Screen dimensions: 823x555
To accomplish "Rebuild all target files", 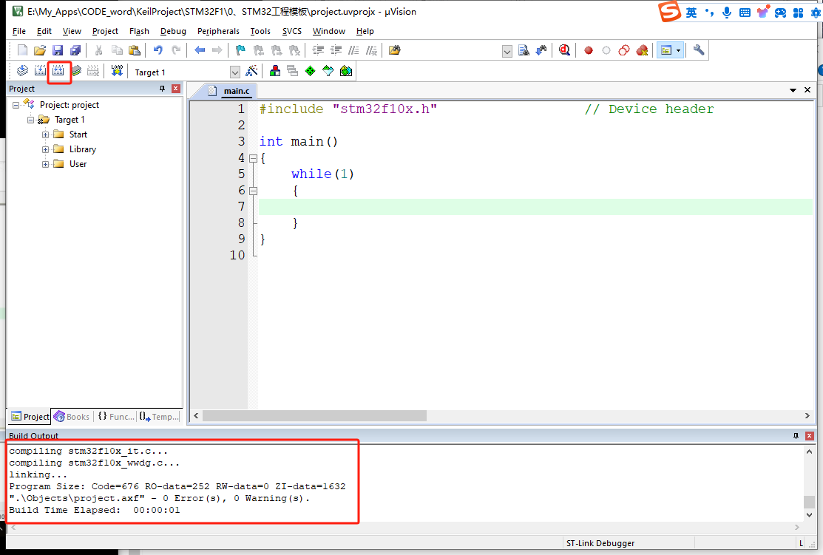I will click(58, 71).
